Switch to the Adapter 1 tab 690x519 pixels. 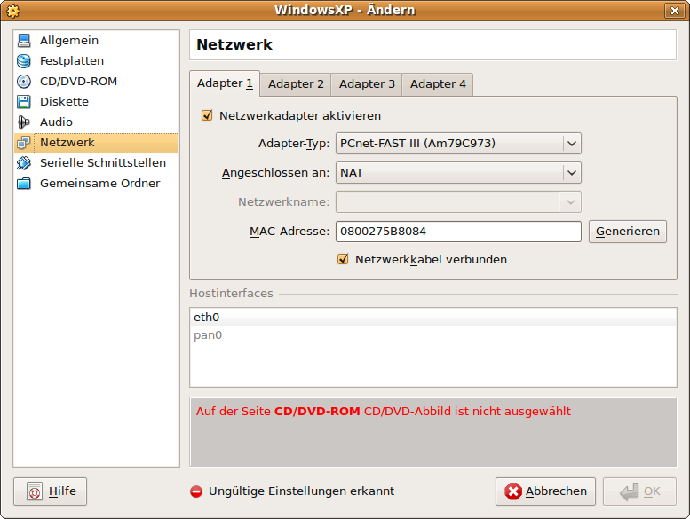click(225, 83)
